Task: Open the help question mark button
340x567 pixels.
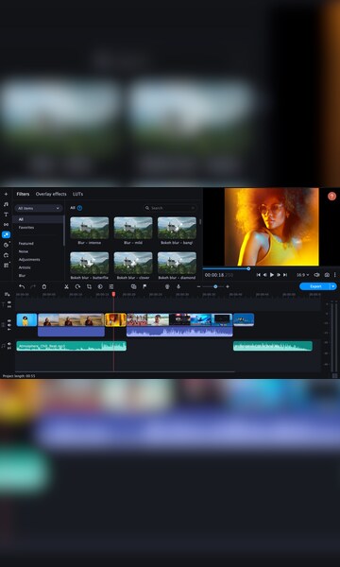Action: tap(331, 196)
